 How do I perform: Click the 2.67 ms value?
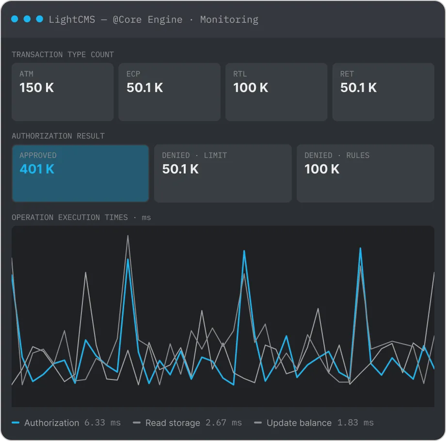(223, 423)
